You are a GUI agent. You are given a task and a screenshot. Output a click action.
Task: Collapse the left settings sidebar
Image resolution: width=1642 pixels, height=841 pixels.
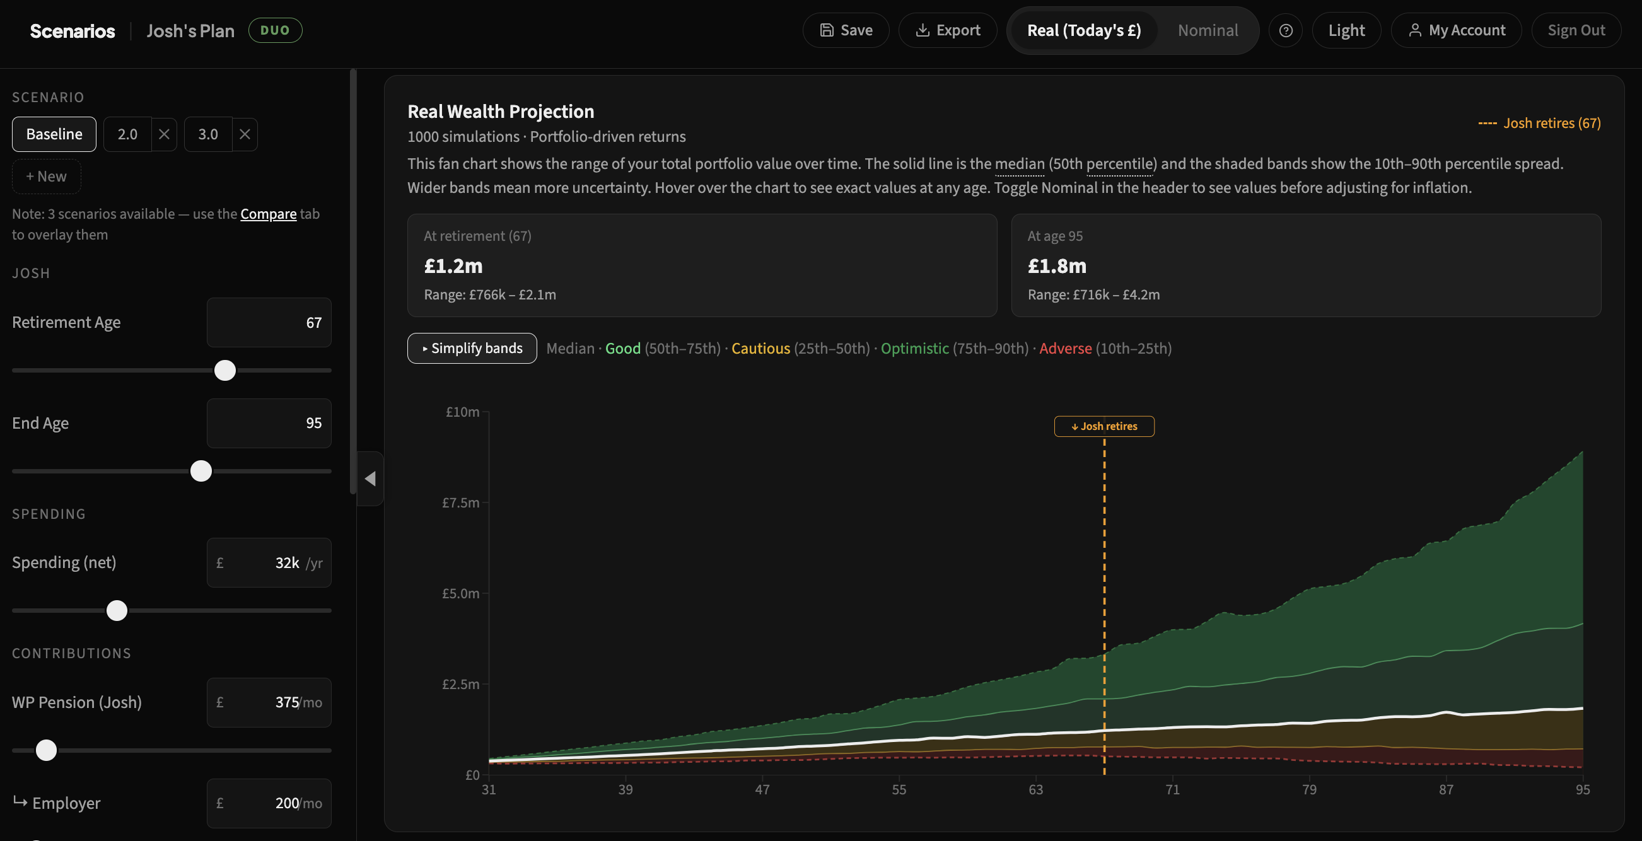coord(369,479)
